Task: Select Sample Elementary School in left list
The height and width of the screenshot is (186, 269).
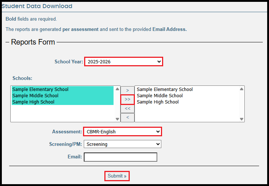Action: [40, 90]
